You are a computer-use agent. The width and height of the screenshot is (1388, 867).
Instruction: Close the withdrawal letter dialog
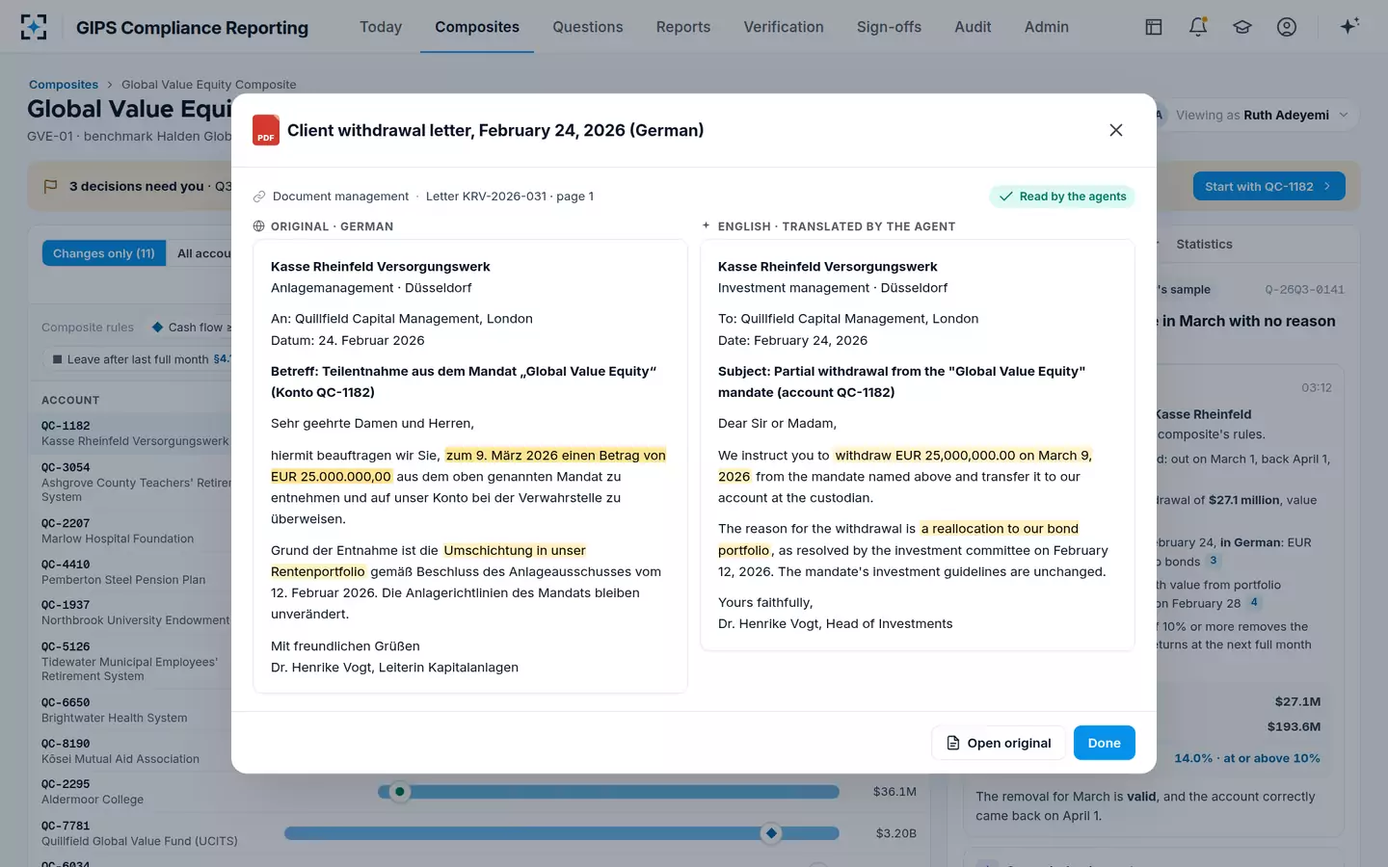[1116, 130]
